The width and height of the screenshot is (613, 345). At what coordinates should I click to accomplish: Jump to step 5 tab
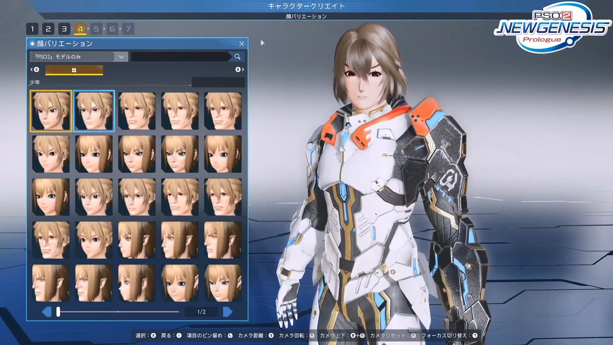(96, 29)
